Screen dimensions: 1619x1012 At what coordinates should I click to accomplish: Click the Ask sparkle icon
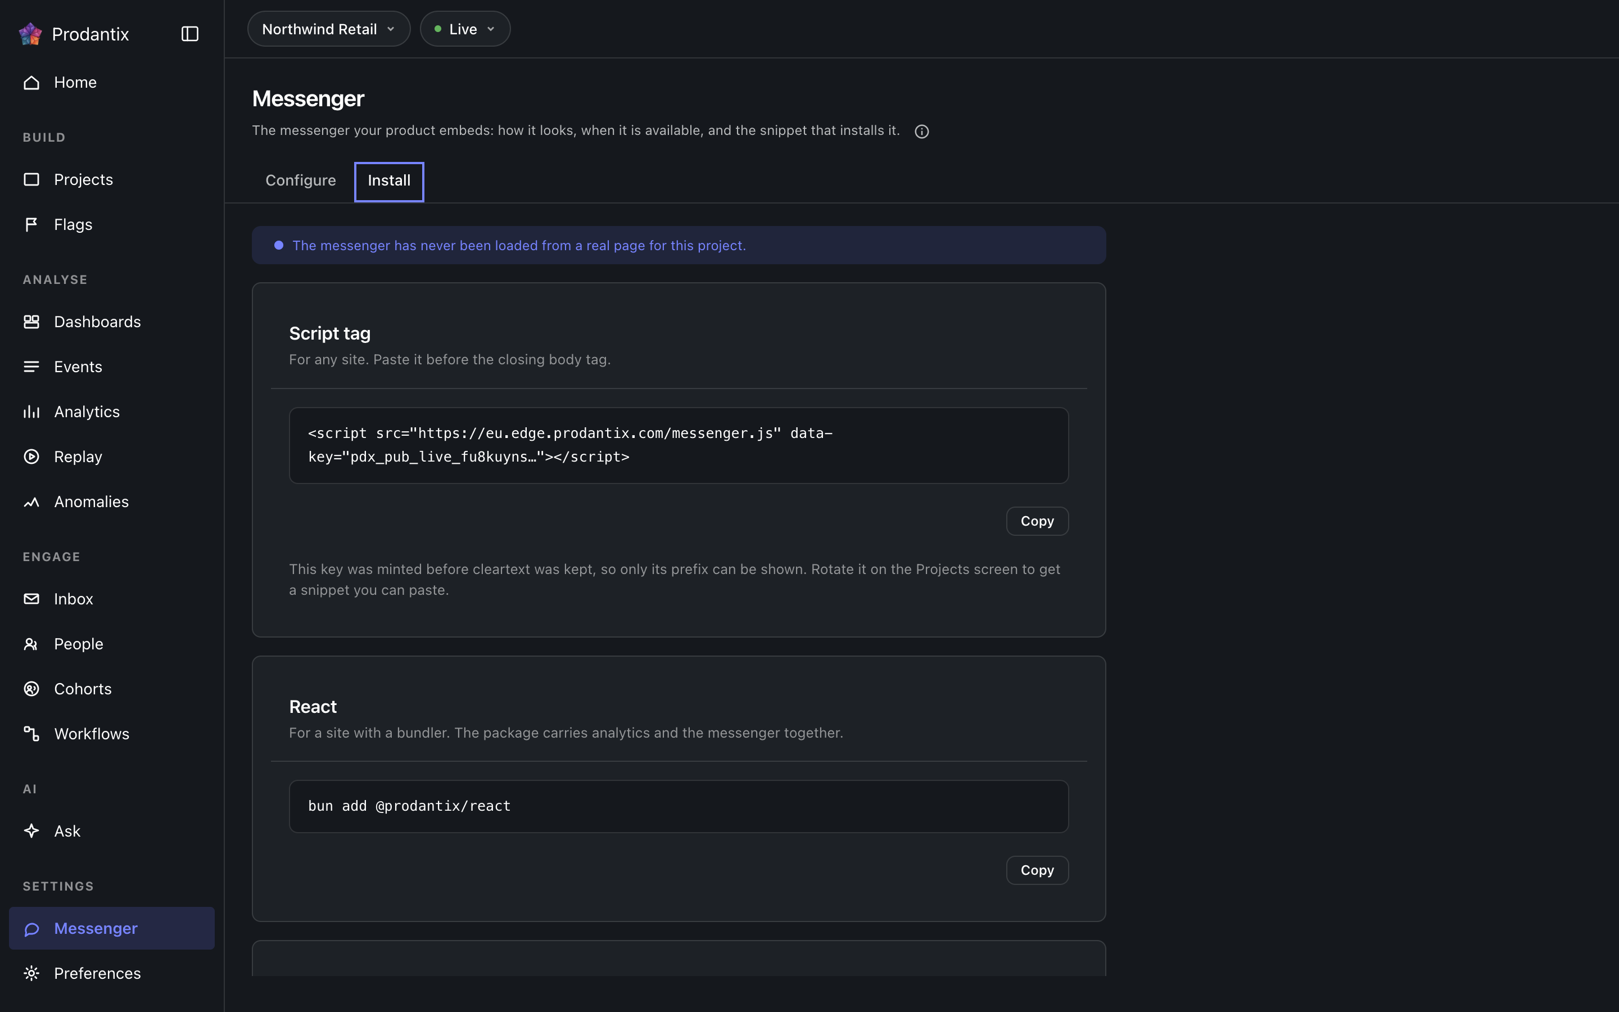(31, 830)
